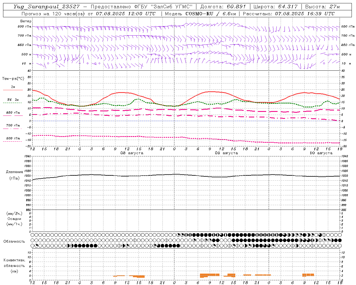Click the "Тем-ра(°C)" temperature label
Image resolution: width=356 pixels, height=285 pixels.
(x=13, y=79)
